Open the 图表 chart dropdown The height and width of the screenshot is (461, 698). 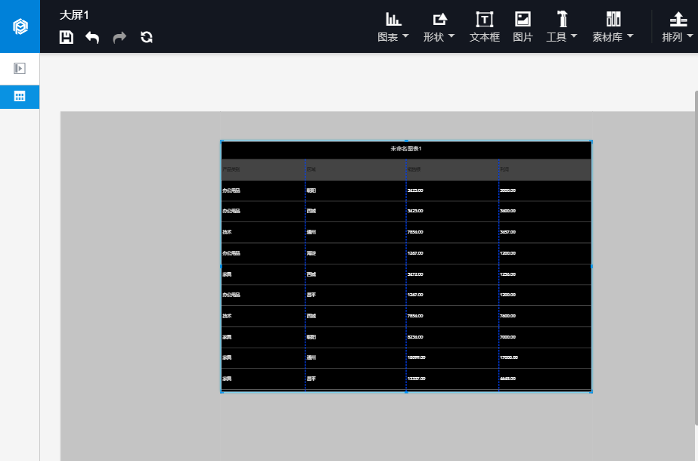[x=393, y=26]
